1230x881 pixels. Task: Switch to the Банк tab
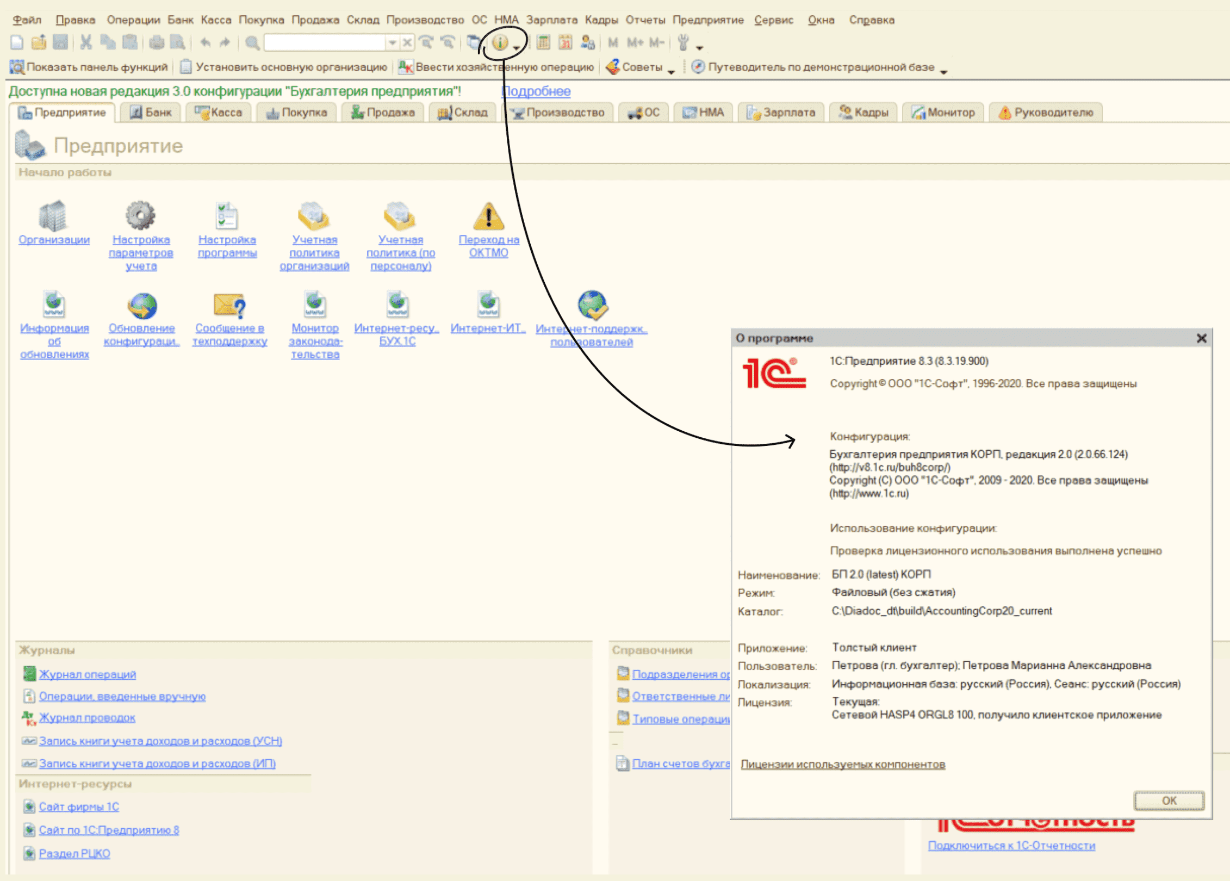[x=151, y=113]
